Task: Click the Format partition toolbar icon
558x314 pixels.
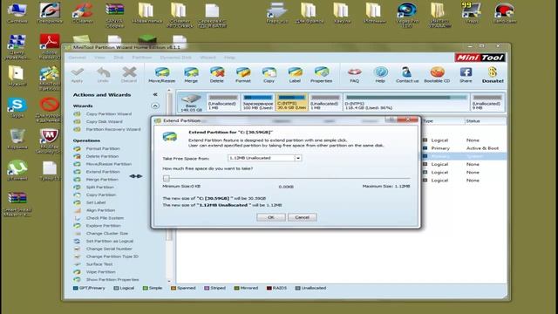Action: [243, 75]
